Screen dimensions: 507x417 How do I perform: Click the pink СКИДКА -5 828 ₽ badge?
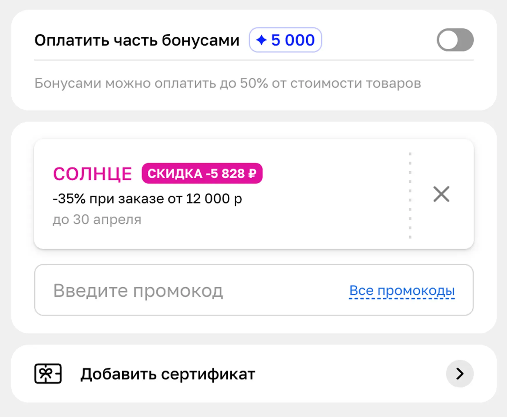[202, 174]
